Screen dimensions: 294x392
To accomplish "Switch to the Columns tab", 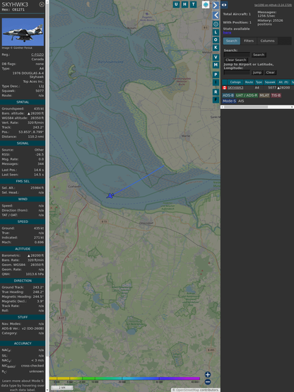I will [x=267, y=41].
